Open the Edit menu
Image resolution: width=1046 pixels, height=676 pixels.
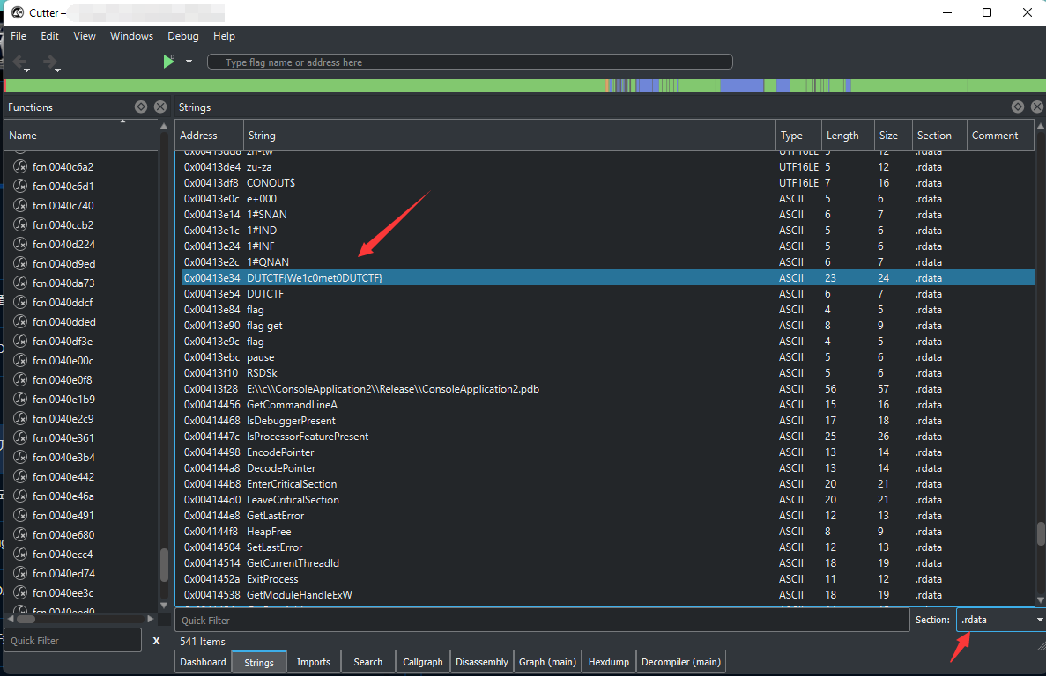tap(49, 36)
